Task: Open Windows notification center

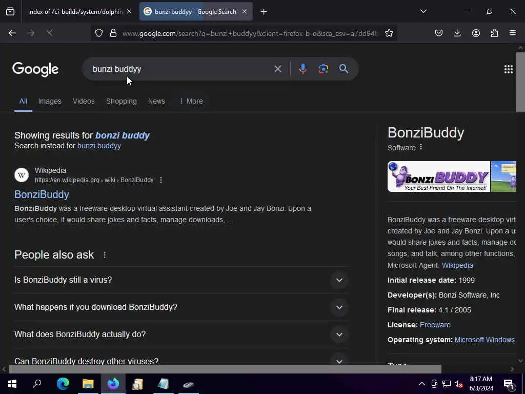Action: 509,384
